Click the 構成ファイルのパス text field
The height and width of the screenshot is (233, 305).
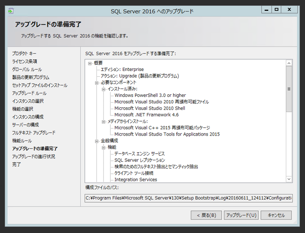(x=189, y=198)
